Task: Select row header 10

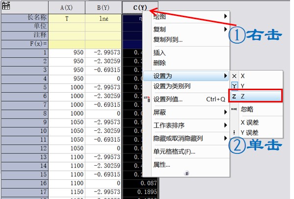Action: coord(25,131)
